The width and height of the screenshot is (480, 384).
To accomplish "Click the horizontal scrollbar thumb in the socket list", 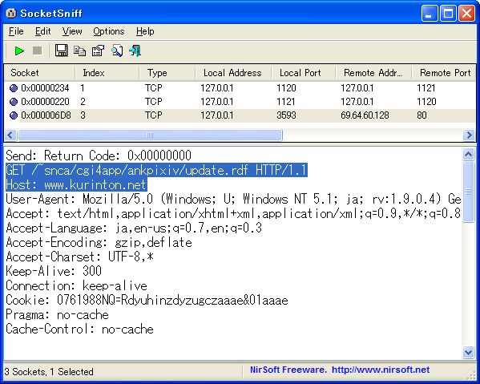I will (150, 135).
